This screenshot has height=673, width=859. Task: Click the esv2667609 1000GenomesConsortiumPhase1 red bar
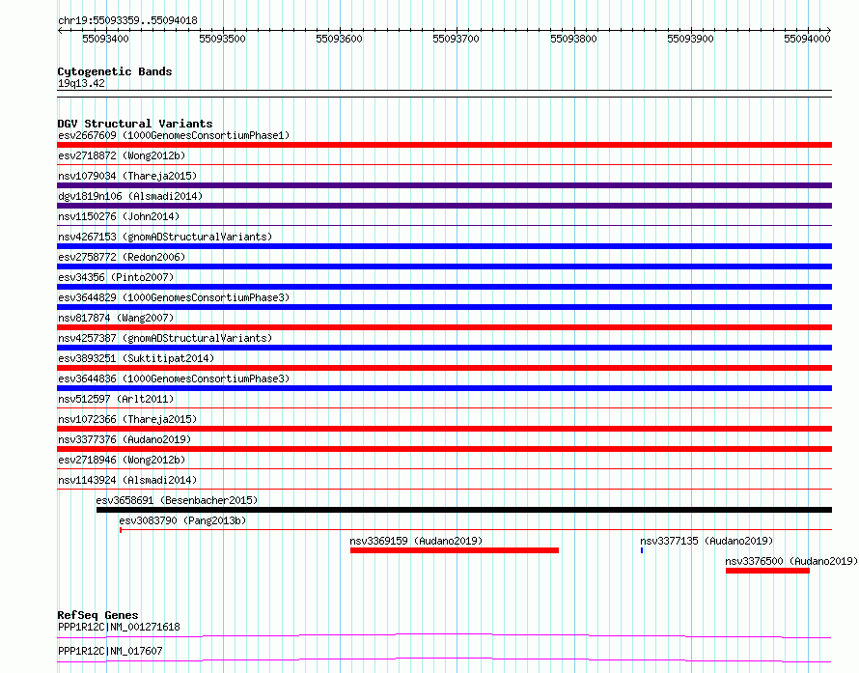coord(444,145)
